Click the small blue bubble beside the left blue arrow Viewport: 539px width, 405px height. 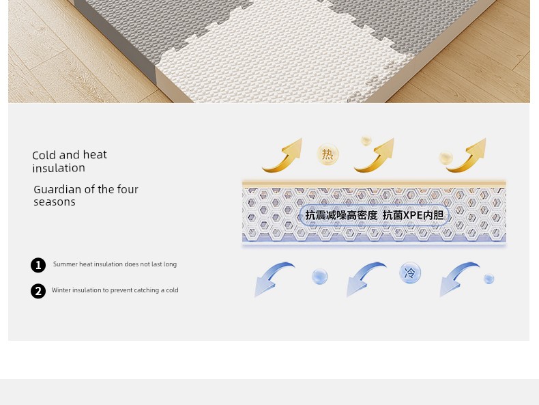pos(320,277)
